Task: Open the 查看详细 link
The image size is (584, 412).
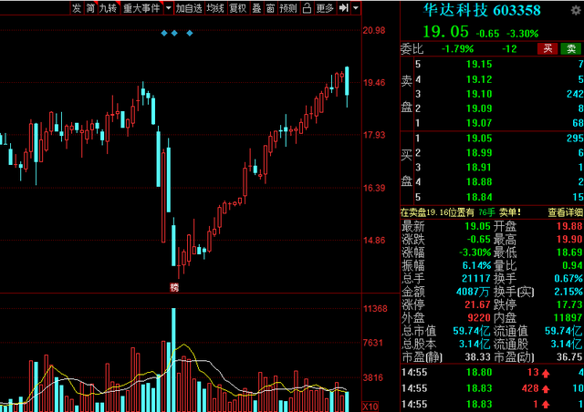Action: pos(565,212)
